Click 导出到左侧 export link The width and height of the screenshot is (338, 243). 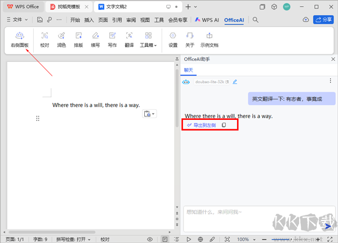point(201,125)
